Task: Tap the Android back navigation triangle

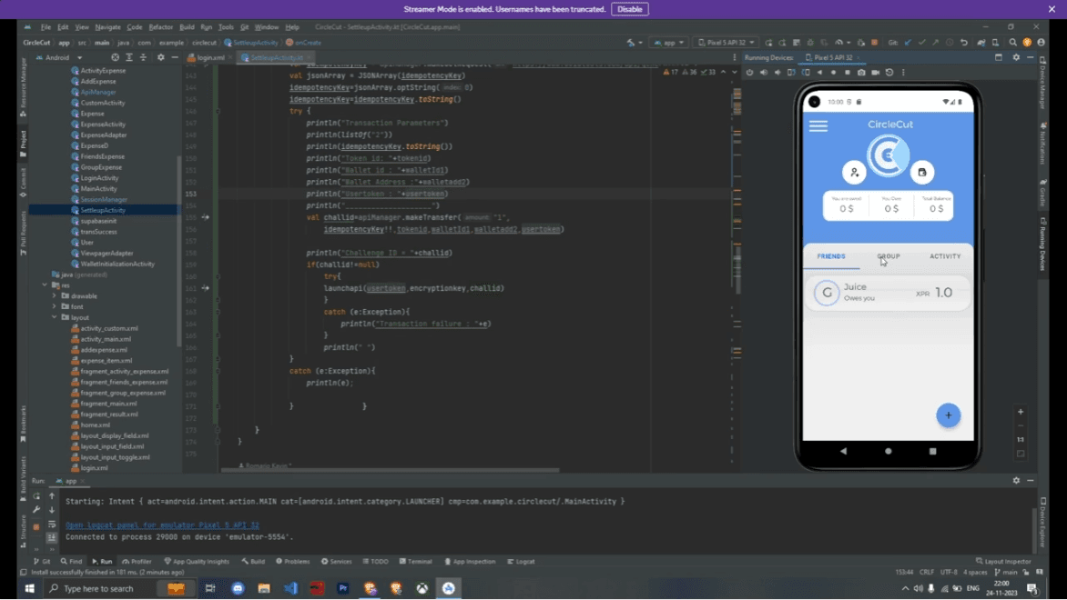Action: 843,451
